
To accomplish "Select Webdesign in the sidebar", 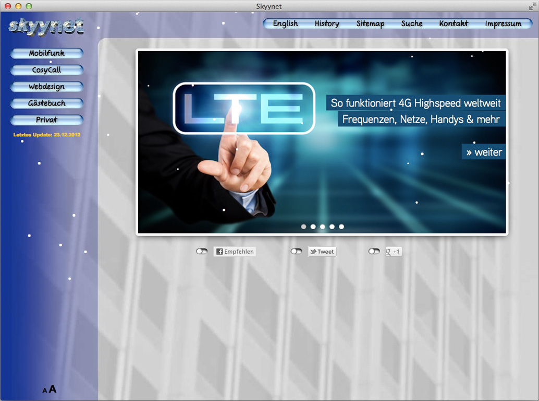I will click(47, 87).
